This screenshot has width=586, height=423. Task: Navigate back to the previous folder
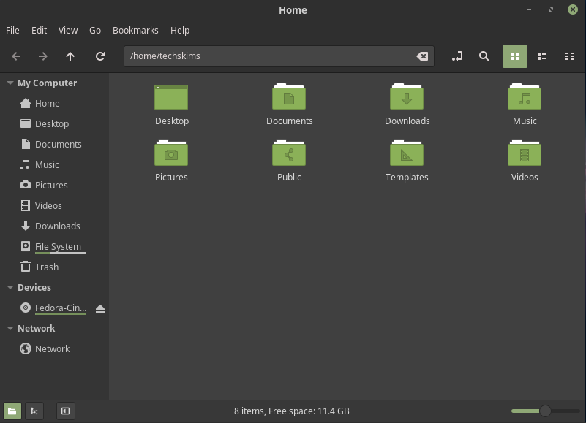15,56
